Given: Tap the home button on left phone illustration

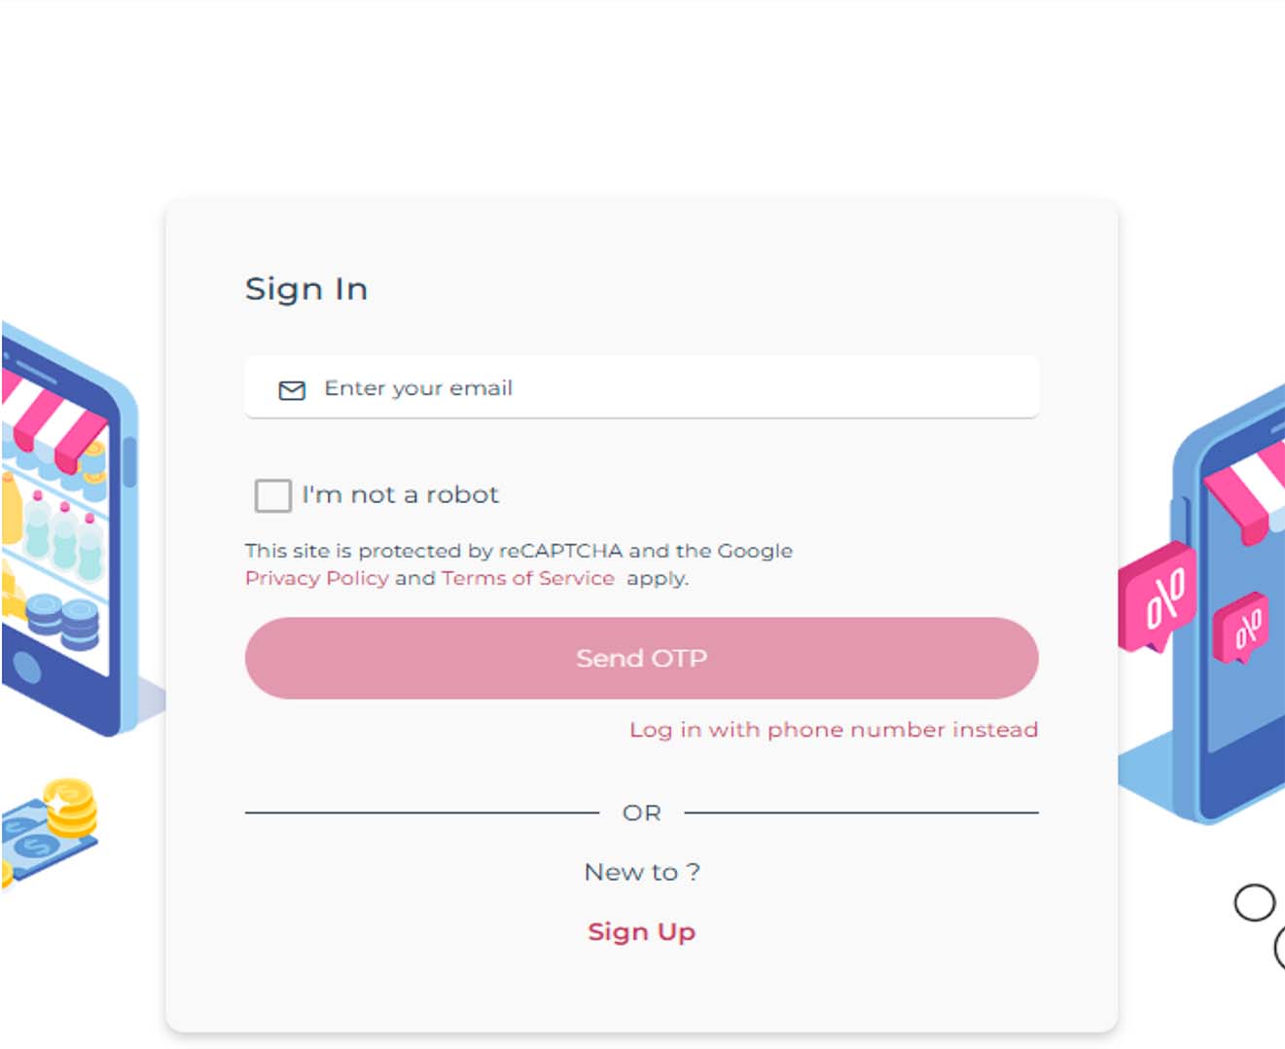Looking at the screenshot, I should coord(26,669).
